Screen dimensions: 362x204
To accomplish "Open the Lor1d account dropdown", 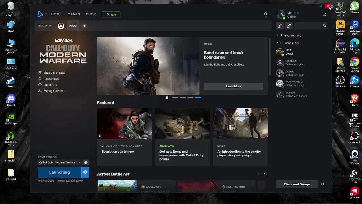I will (x=293, y=13).
